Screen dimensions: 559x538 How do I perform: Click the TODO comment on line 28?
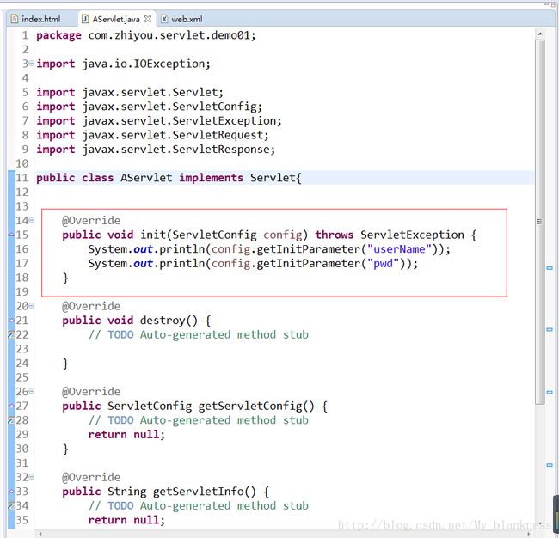(x=198, y=420)
